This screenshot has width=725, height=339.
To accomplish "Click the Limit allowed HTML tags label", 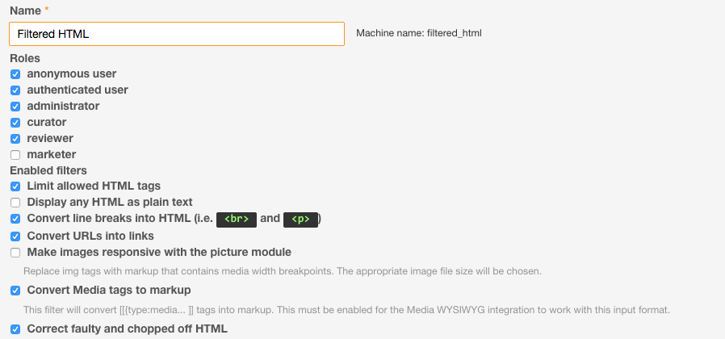I will [x=94, y=186].
